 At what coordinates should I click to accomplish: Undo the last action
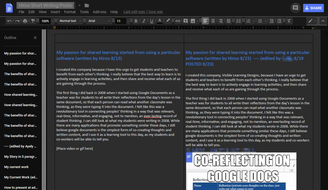click(x=9, y=21)
